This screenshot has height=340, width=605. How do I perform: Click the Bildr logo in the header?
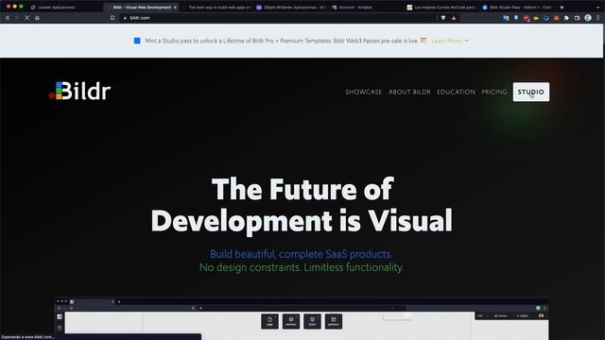click(x=79, y=91)
